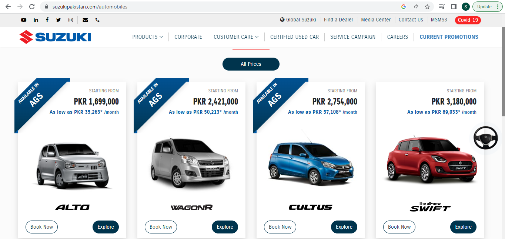Click the email envelope icon
Viewport: 505px width, 239px height.
click(86, 20)
